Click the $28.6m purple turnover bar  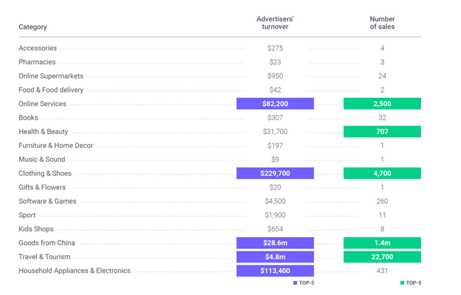[x=275, y=243]
